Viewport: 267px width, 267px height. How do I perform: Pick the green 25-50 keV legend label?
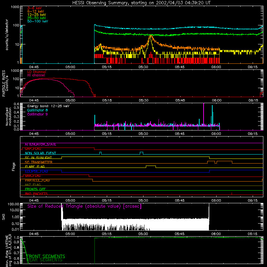pos(37,18)
